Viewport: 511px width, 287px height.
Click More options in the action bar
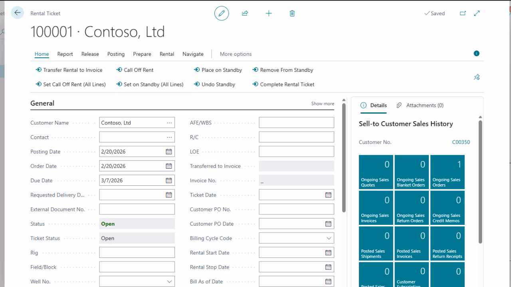pos(236,54)
